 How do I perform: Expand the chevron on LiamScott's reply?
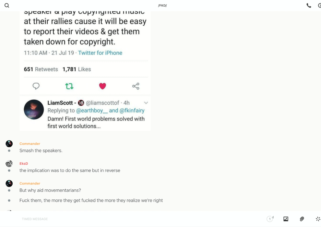146,103
